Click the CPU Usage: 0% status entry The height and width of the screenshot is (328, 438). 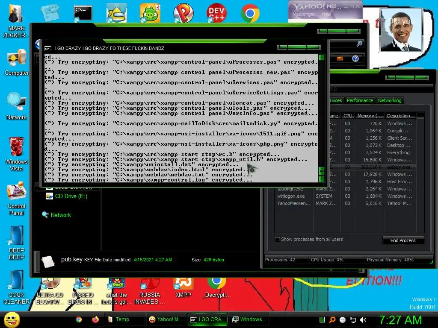click(x=327, y=260)
